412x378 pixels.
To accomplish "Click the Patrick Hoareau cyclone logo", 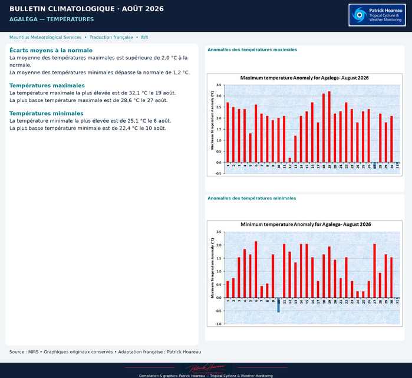I will 377,15.
